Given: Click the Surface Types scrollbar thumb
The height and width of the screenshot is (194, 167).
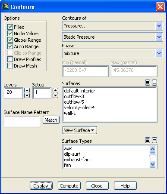Looking at the screenshot, I should [152, 154].
